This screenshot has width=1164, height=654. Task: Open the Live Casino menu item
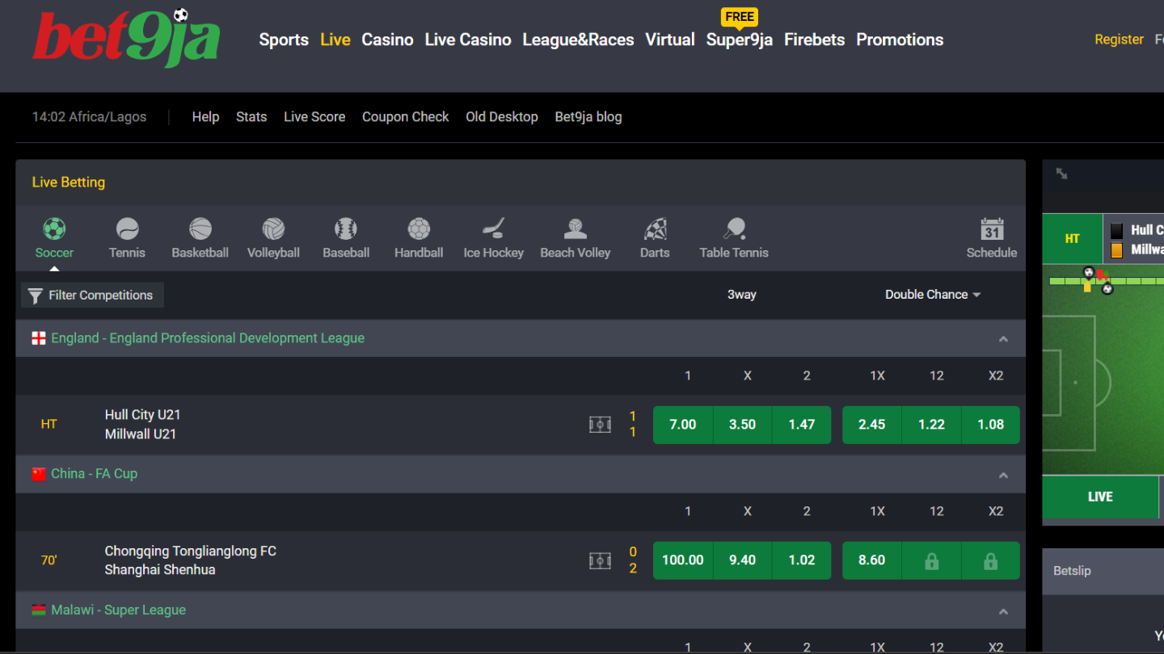point(468,40)
